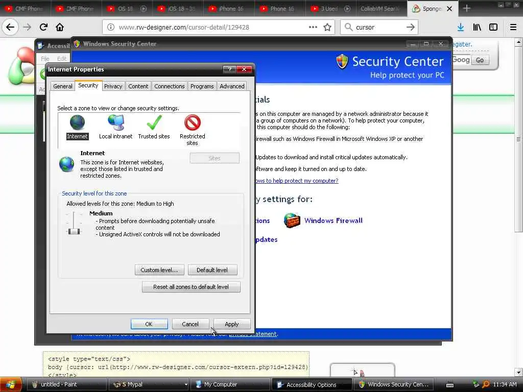Close the Sponge browser tab

point(449,9)
